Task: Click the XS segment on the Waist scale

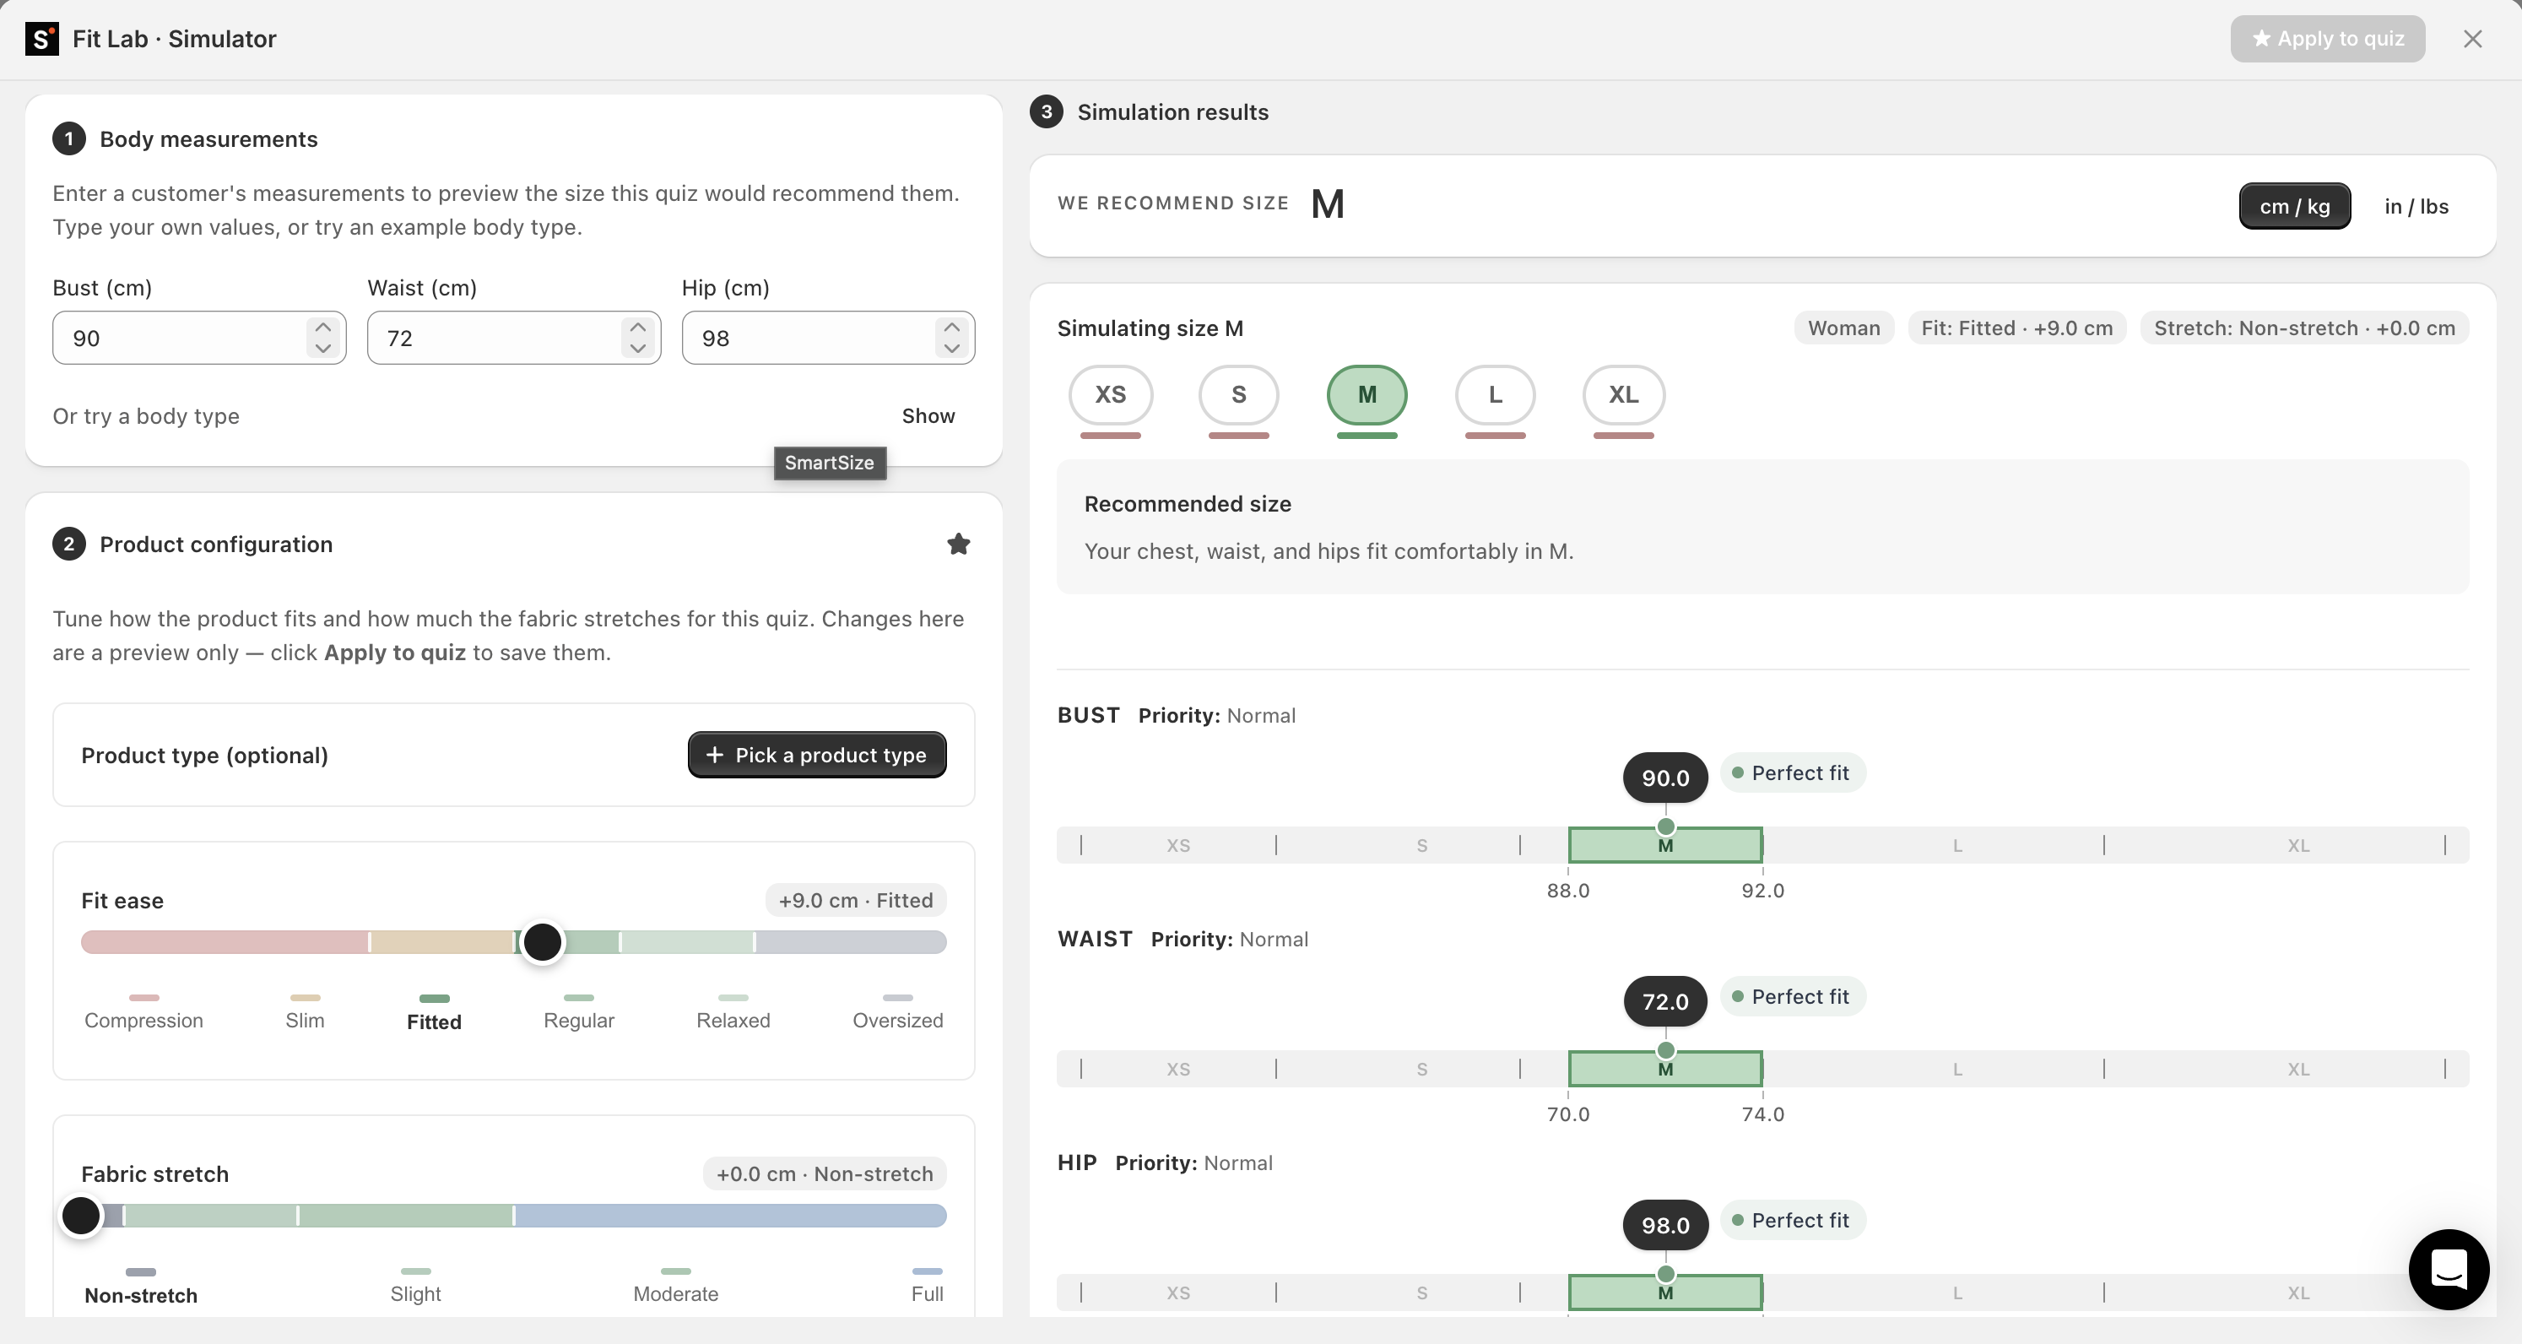Action: click(x=1177, y=1069)
